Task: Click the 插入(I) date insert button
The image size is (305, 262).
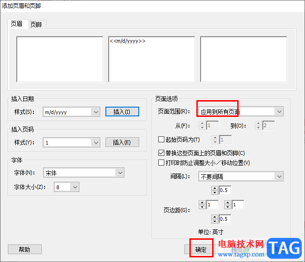Action: click(122, 112)
